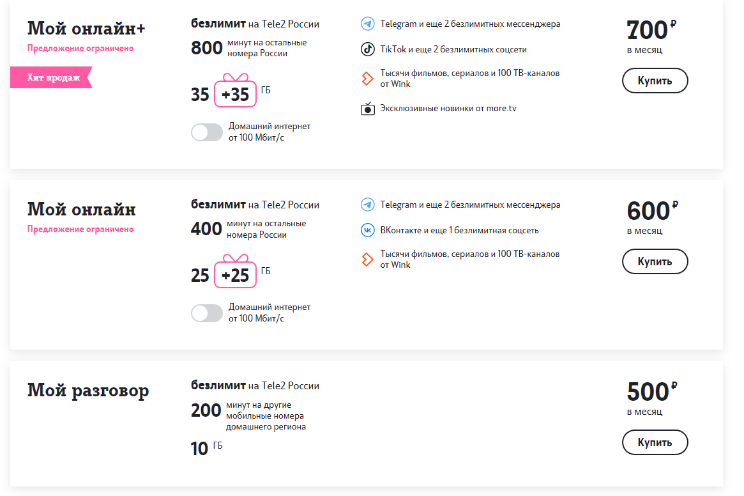This screenshot has width=744, height=496.
Task: Open the Мой онлайн plan title
Action: tap(81, 210)
